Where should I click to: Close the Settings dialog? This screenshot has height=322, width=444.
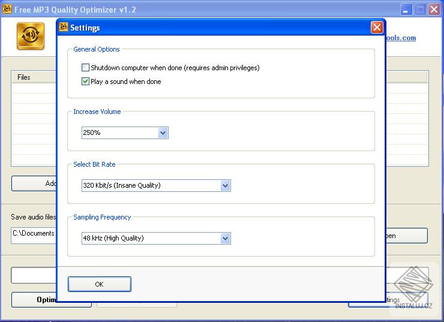coord(377,28)
